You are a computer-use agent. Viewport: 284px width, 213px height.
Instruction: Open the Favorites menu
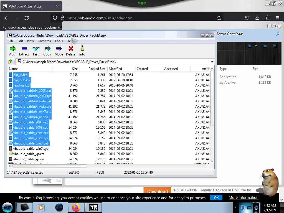44,41
